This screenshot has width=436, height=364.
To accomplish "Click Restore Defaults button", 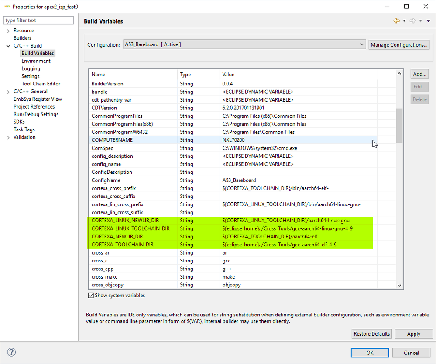I will pos(372,334).
